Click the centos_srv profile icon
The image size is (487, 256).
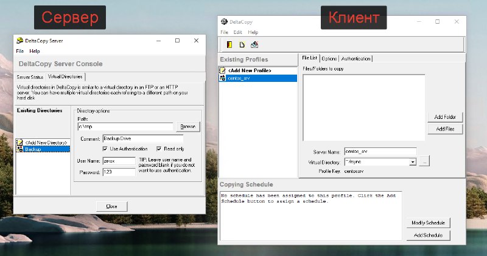(222, 78)
